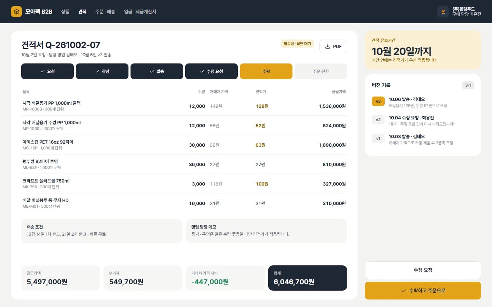This screenshot has height=307, width=492.
Task: Click the struck-through price 142원
Action: point(216,106)
